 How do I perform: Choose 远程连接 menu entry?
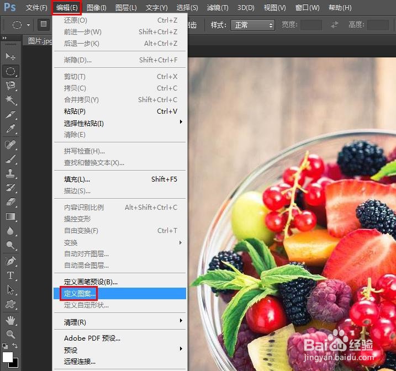click(x=120, y=362)
